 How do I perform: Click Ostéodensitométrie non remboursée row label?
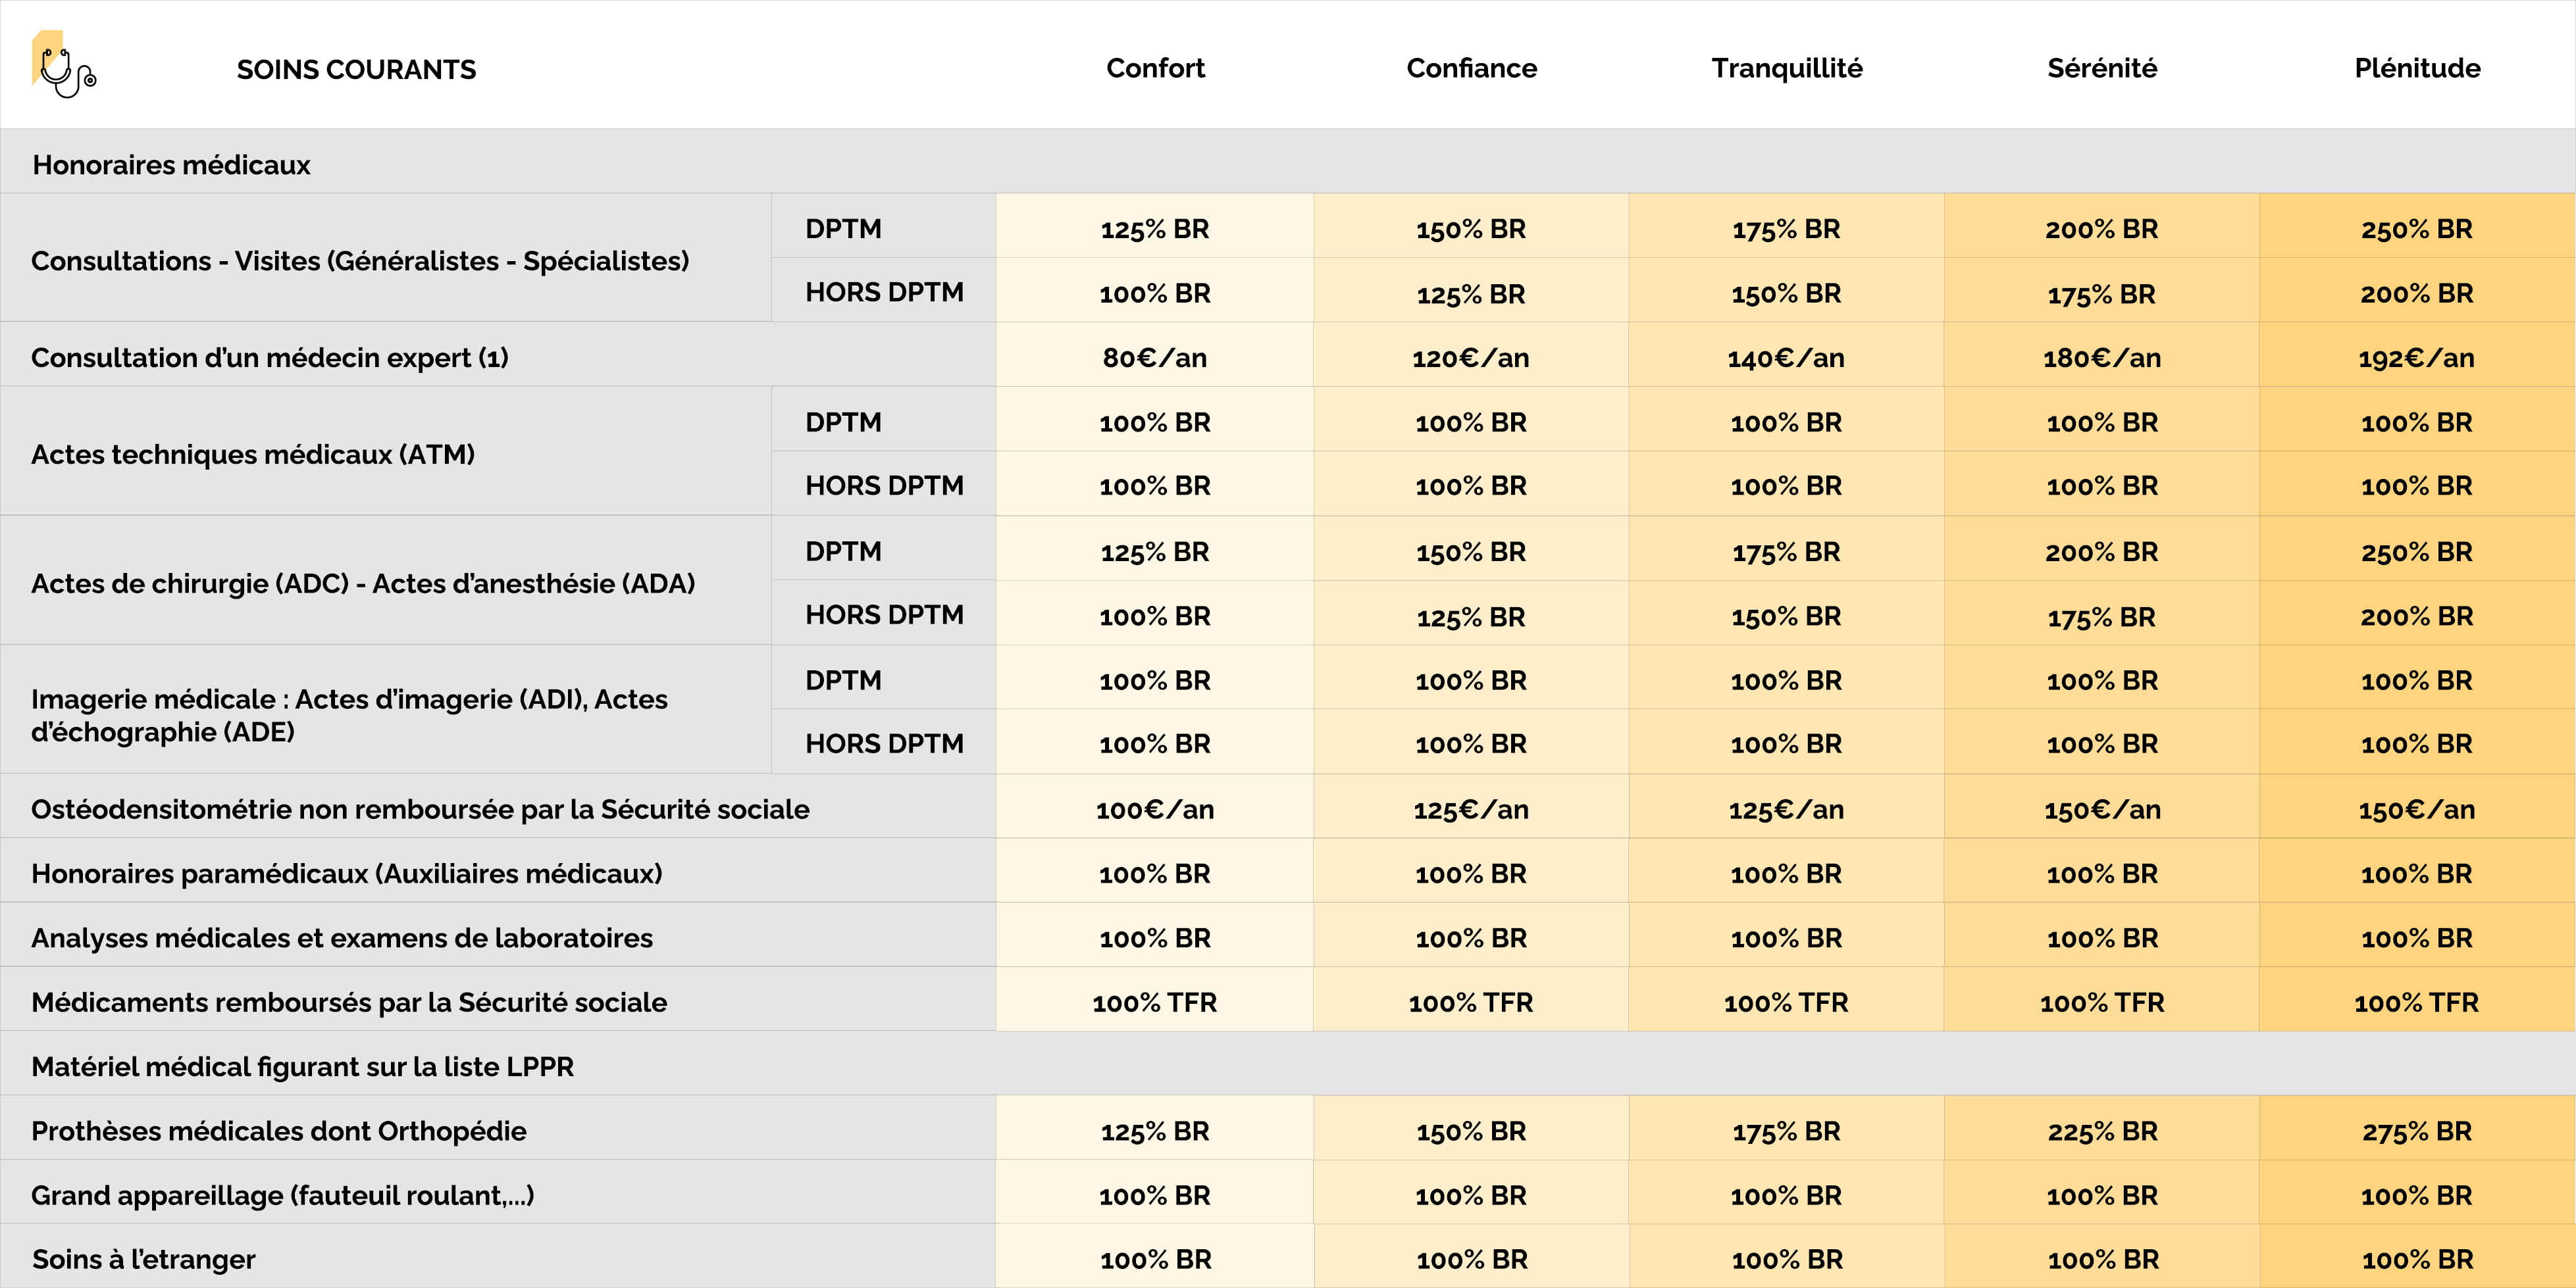coord(420,809)
